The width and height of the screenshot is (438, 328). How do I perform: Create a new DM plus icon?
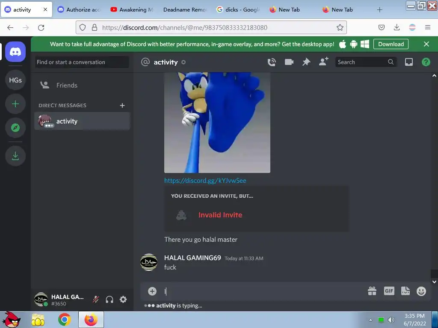[x=122, y=105]
